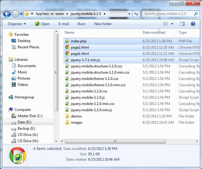
Task: Click the folder icon in address bar
Action: (x=27, y=13)
